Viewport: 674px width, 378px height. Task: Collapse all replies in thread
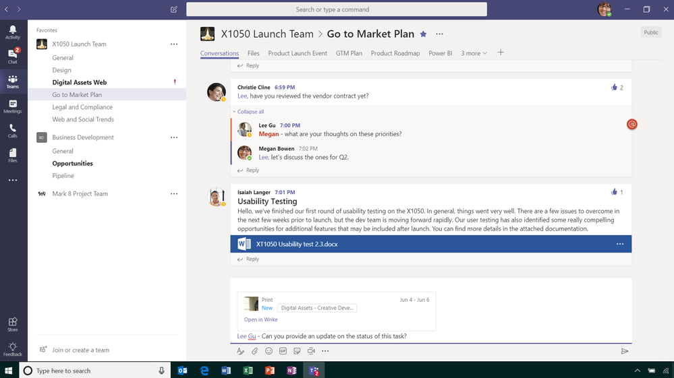[250, 112]
